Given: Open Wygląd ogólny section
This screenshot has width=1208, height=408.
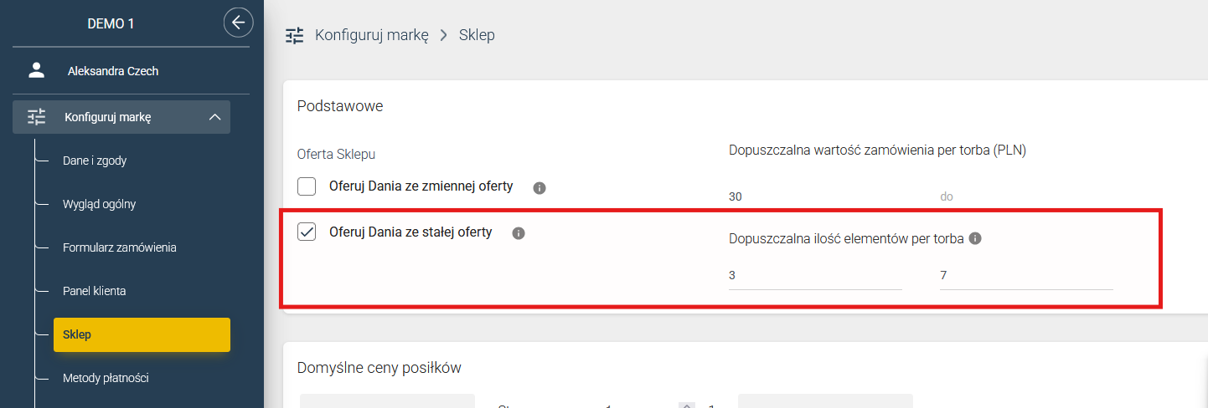Looking at the screenshot, I should tap(99, 204).
